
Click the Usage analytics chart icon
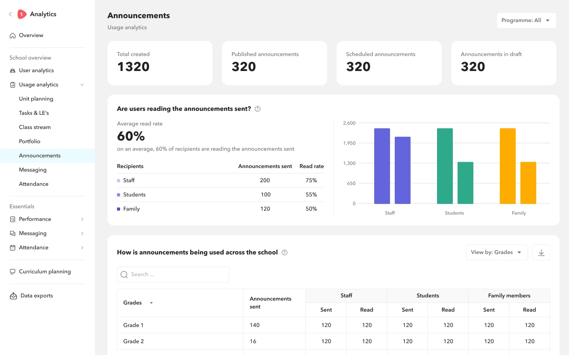[x=13, y=85]
